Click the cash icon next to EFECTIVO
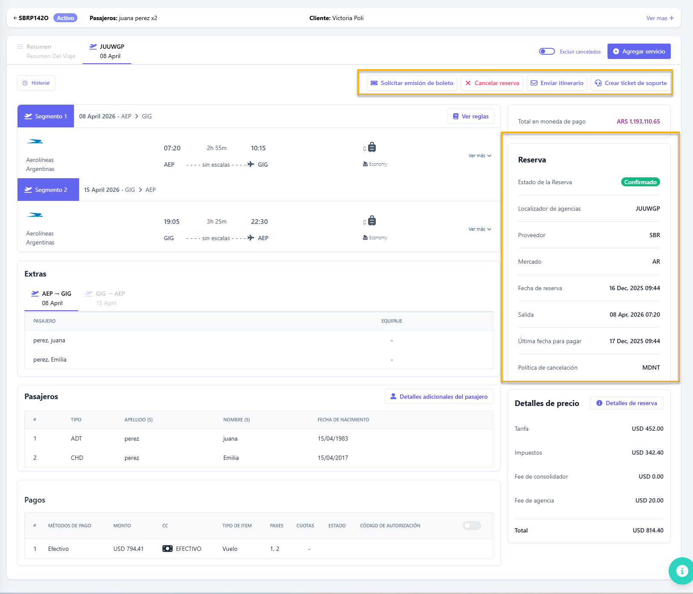This screenshot has width=693, height=594. point(167,549)
